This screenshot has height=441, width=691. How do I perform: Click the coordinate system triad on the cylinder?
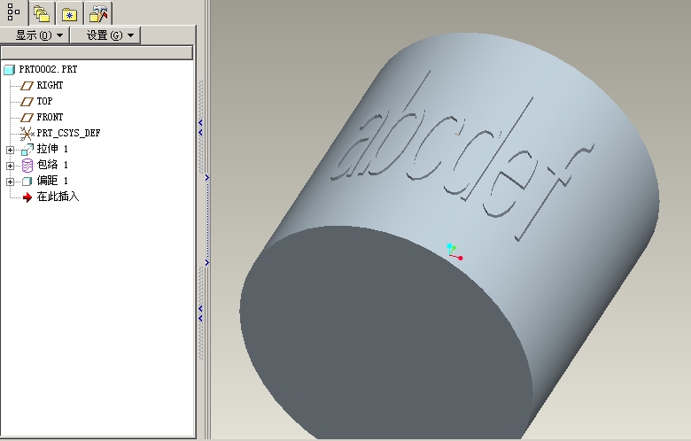tap(454, 252)
